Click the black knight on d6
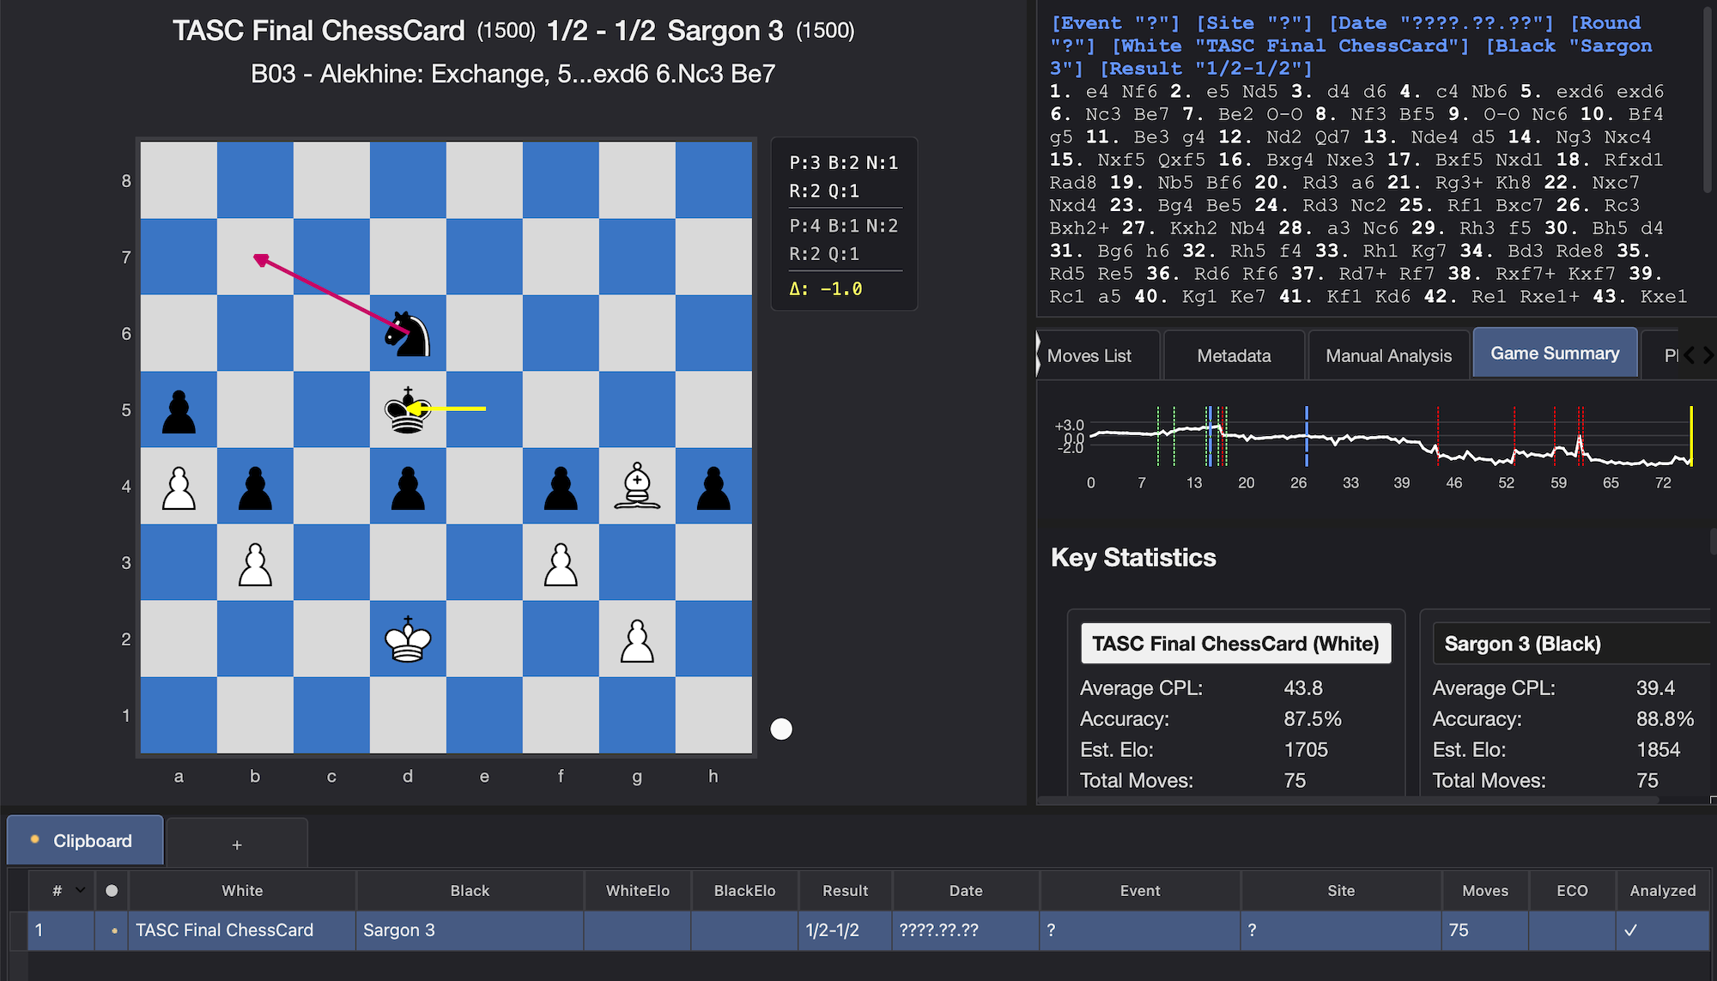 pos(408,334)
